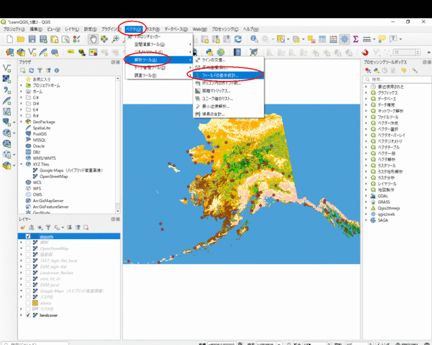Check the alaska layer checkbox
This screenshot has height=345, width=432.
[x=28, y=303]
